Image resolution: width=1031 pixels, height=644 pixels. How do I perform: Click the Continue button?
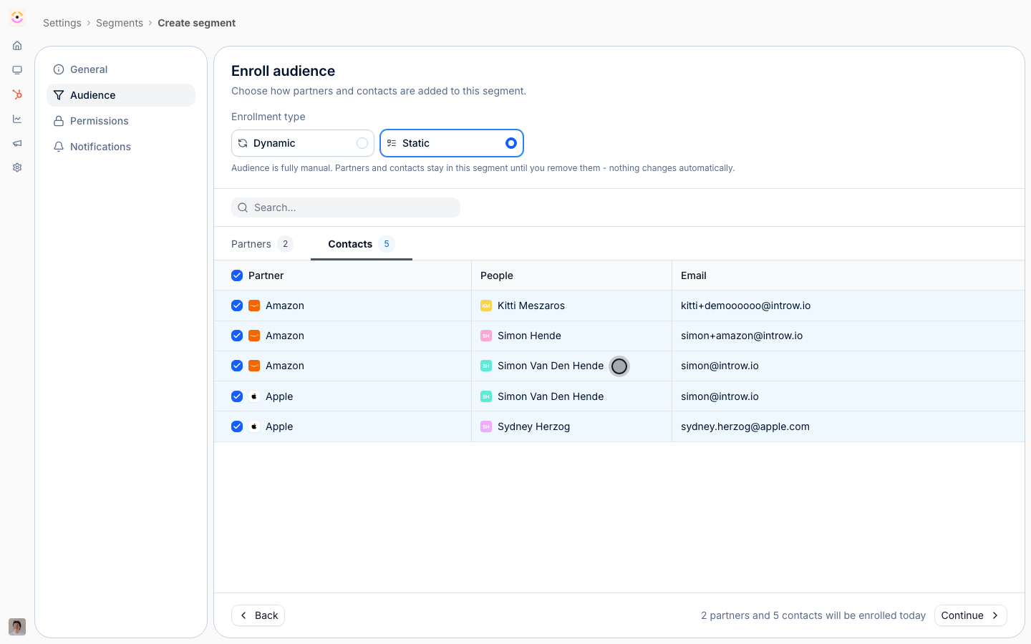[971, 615]
